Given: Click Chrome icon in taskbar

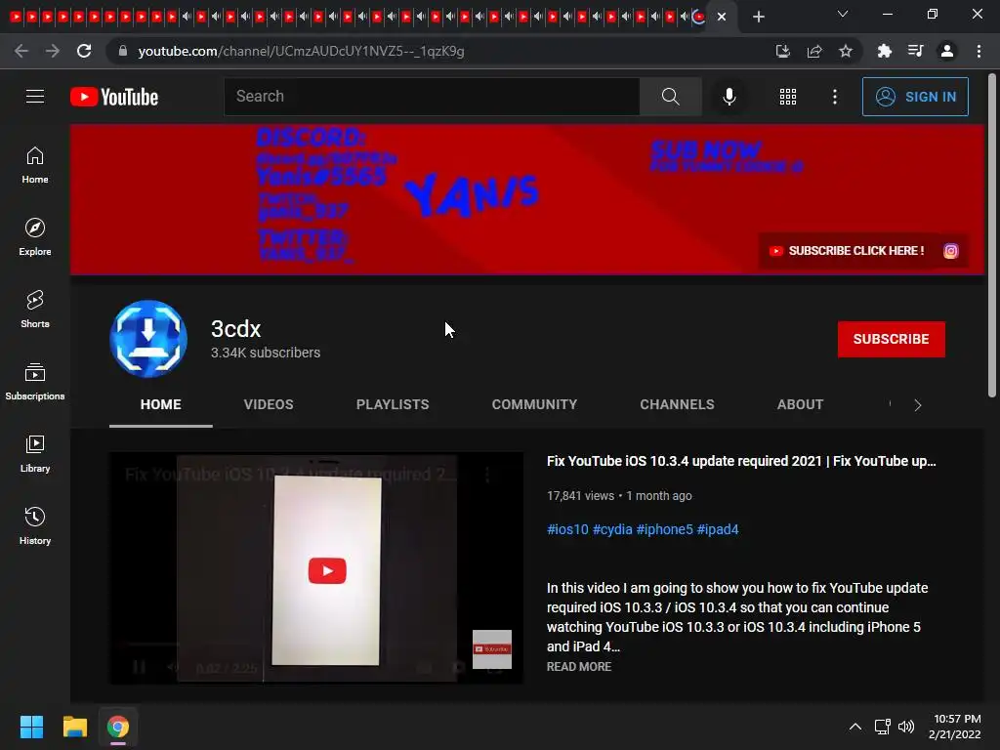Looking at the screenshot, I should coord(118,727).
